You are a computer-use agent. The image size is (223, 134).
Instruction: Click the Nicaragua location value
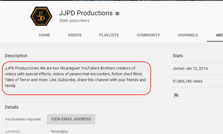point(59,131)
